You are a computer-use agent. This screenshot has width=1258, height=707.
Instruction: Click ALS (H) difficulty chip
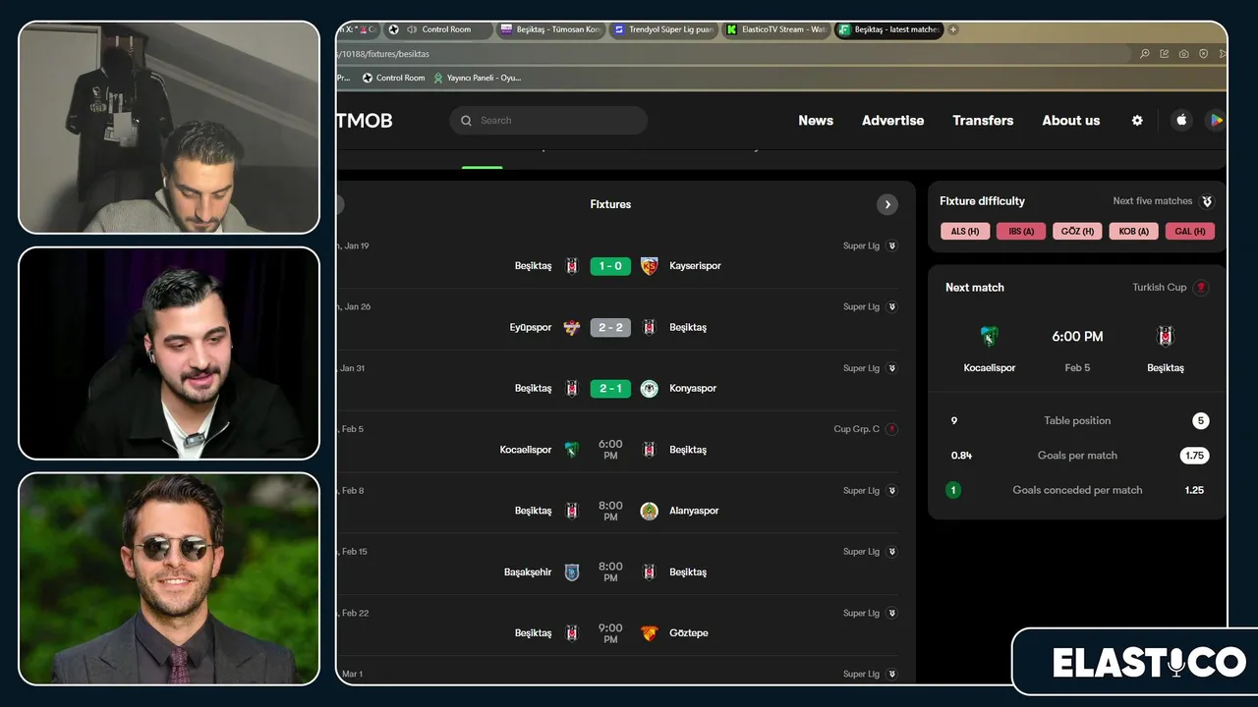[965, 232]
